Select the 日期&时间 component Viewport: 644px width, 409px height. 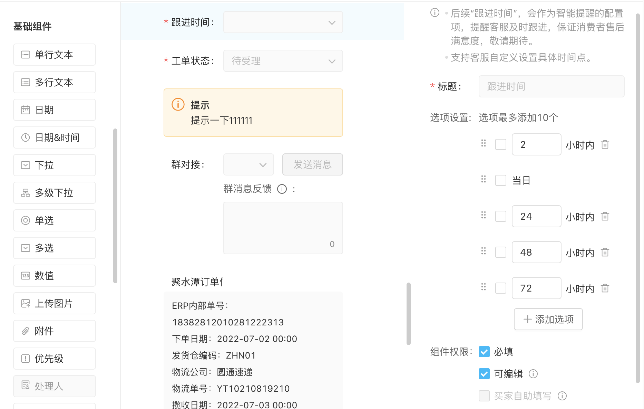click(x=55, y=137)
